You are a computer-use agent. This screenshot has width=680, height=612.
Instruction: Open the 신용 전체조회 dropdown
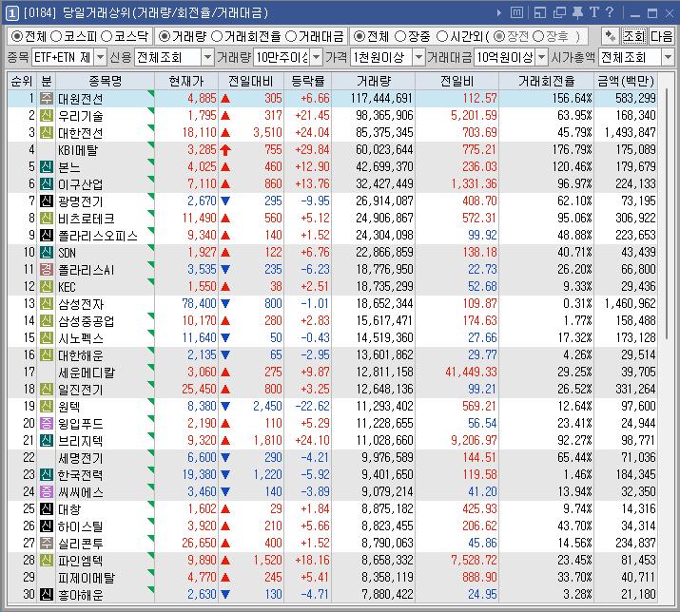coord(207,57)
